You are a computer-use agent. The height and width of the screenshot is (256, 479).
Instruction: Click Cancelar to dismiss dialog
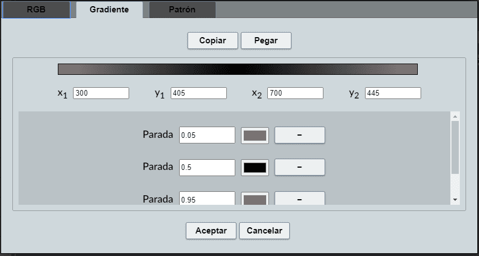click(264, 231)
